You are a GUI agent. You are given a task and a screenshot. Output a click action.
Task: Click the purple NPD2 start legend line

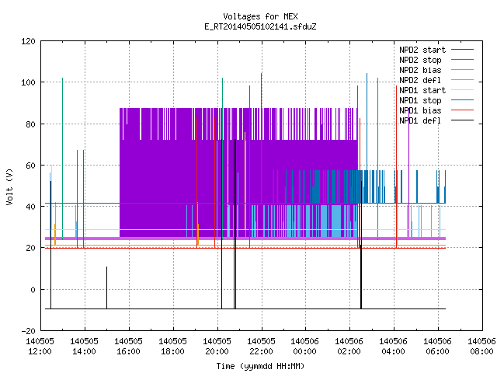(462, 50)
